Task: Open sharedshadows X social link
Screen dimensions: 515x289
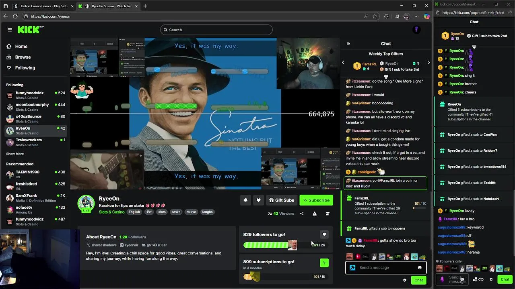Action: point(101,245)
